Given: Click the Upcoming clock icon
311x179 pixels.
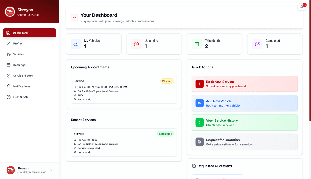Looking at the screenshot, I should pyautogui.click(x=136, y=44).
